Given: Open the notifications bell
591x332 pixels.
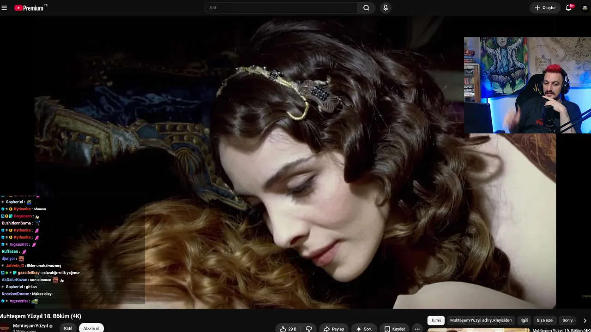Looking at the screenshot, I should [569, 8].
